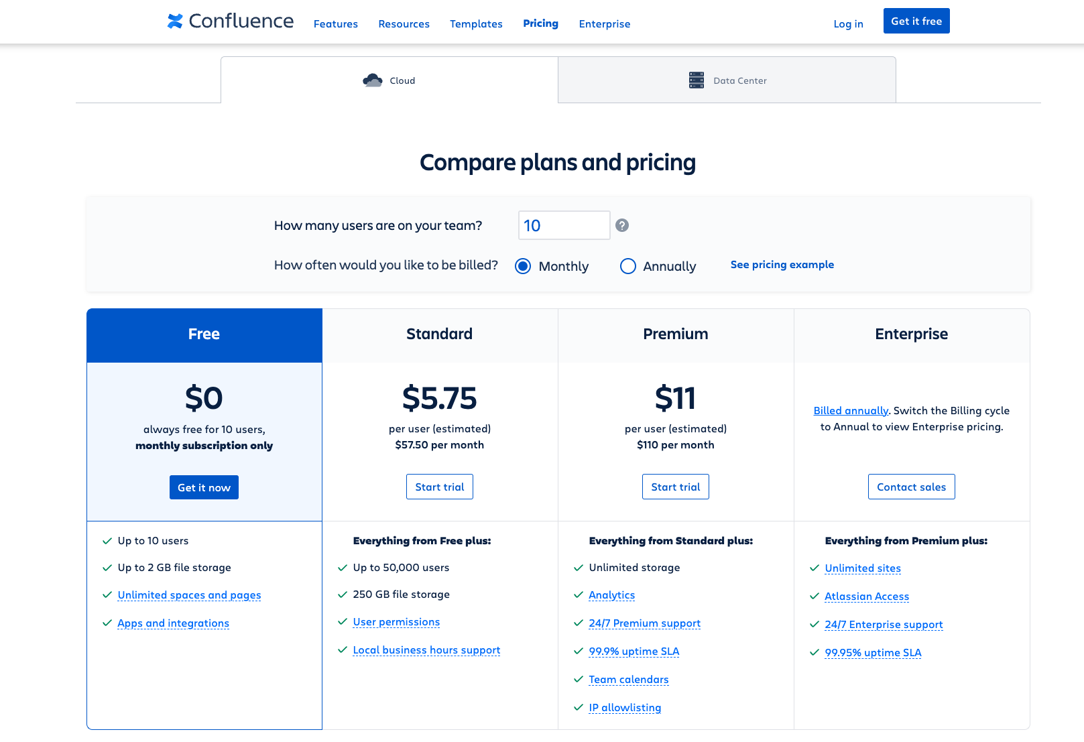Start trial for the Standard plan
1084x742 pixels.
coord(440,487)
